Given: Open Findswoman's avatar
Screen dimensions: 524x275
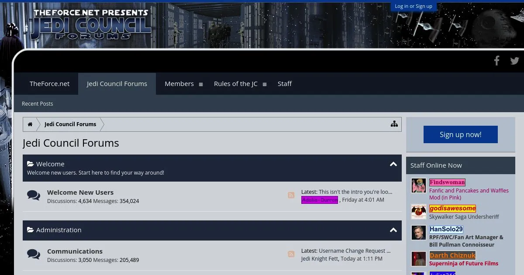Looking at the screenshot, I should point(419,186).
